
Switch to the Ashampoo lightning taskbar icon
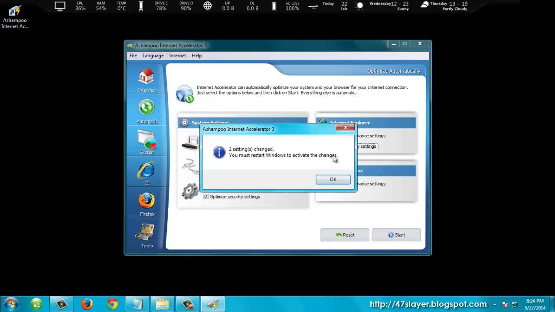(212, 304)
